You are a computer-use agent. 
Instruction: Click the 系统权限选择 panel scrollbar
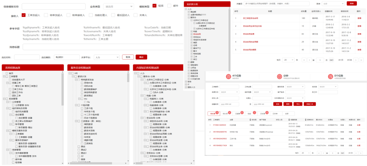pyautogui.click(x=63, y=102)
